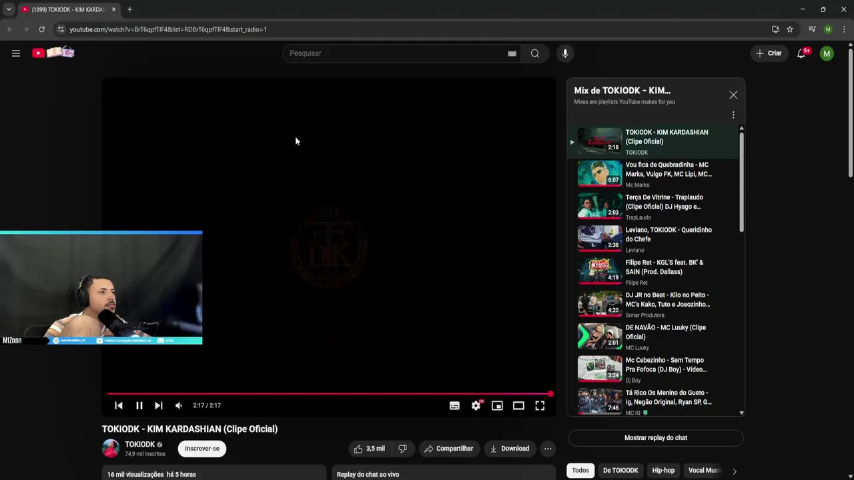
Task: Toggle subtitles in the player
Action: tap(454, 405)
